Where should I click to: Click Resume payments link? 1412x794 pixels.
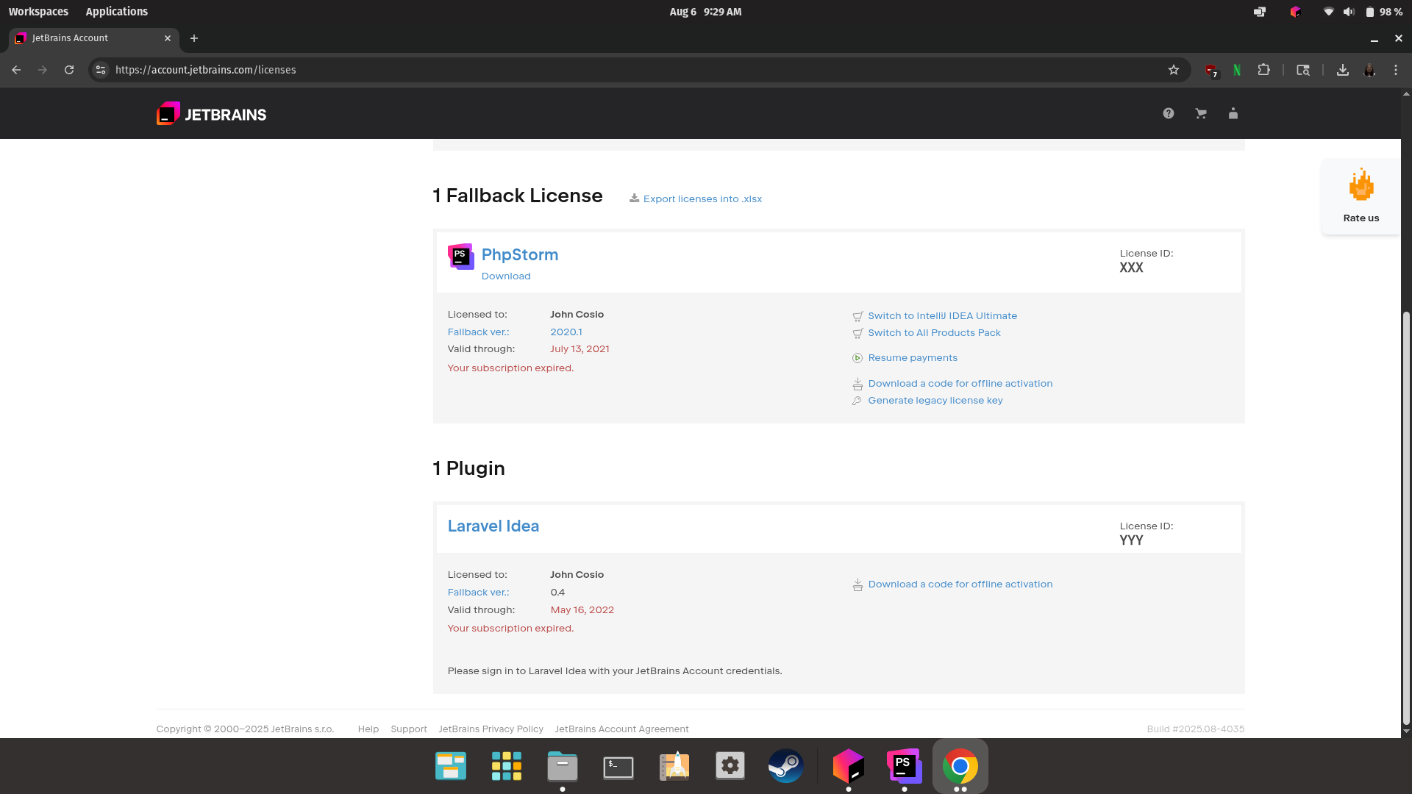(913, 358)
